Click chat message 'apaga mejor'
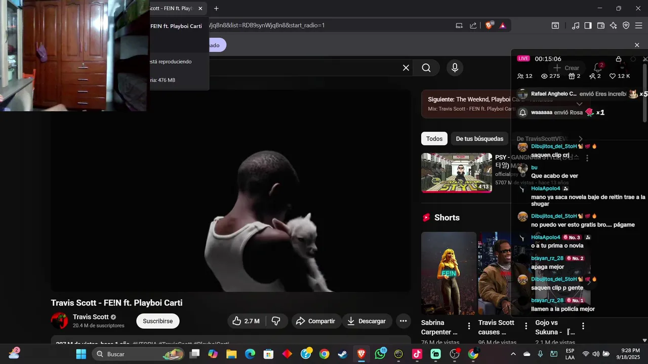This screenshot has height=364, width=648. point(547,267)
